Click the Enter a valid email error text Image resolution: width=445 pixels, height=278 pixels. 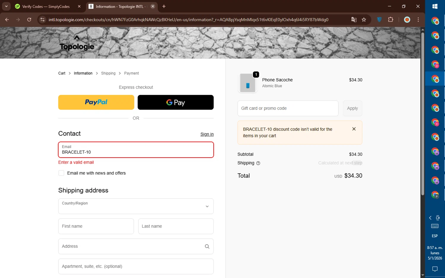tap(76, 162)
